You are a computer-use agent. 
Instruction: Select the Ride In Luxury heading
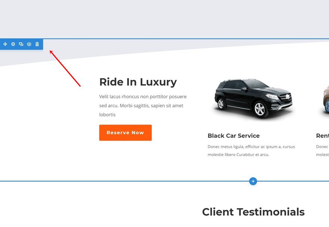pyautogui.click(x=138, y=82)
